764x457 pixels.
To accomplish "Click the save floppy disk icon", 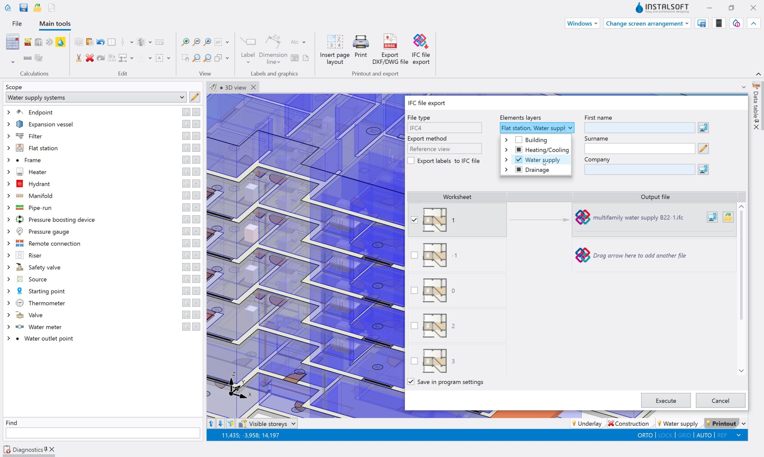I will click(23, 7).
